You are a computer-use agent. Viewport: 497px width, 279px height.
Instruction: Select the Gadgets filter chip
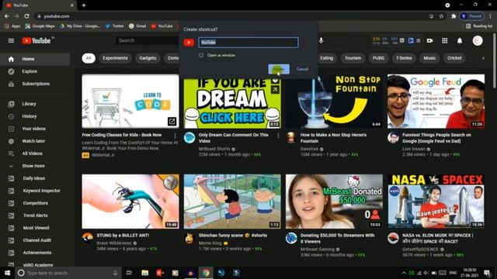tap(148, 58)
